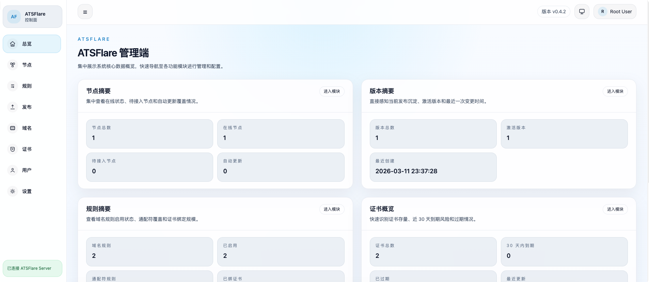Go to 总览 menu label

27,44
